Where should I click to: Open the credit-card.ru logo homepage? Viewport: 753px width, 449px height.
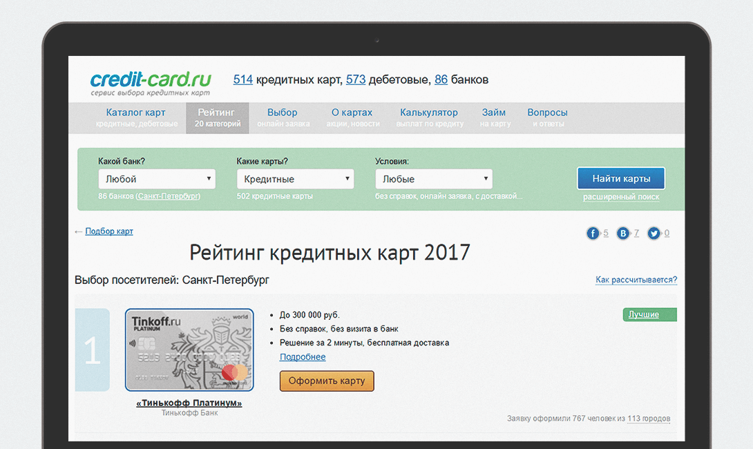coord(151,83)
